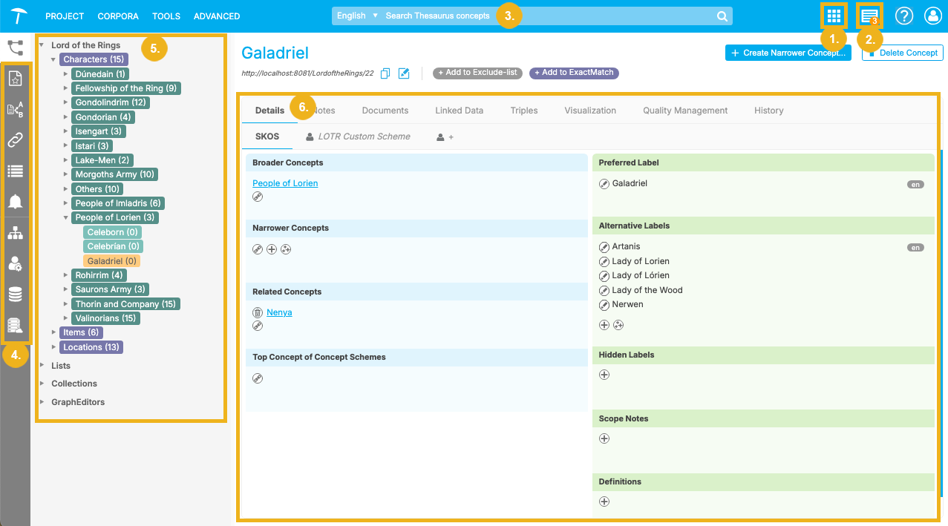948x526 pixels.
Task: Open the English language dropdown
Action: coord(355,15)
